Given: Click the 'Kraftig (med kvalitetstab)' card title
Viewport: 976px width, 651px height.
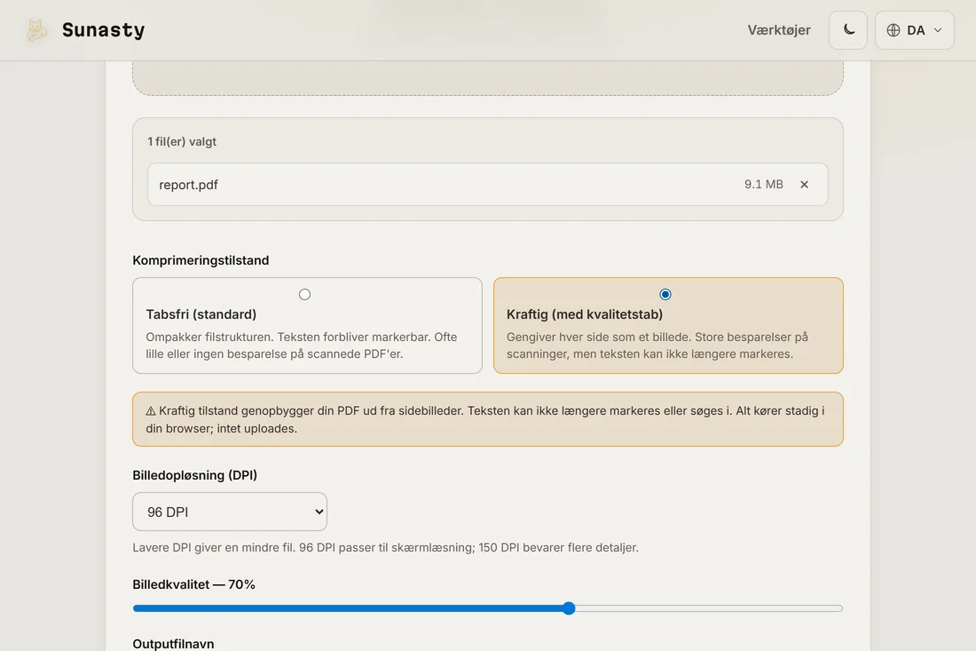Looking at the screenshot, I should (585, 314).
